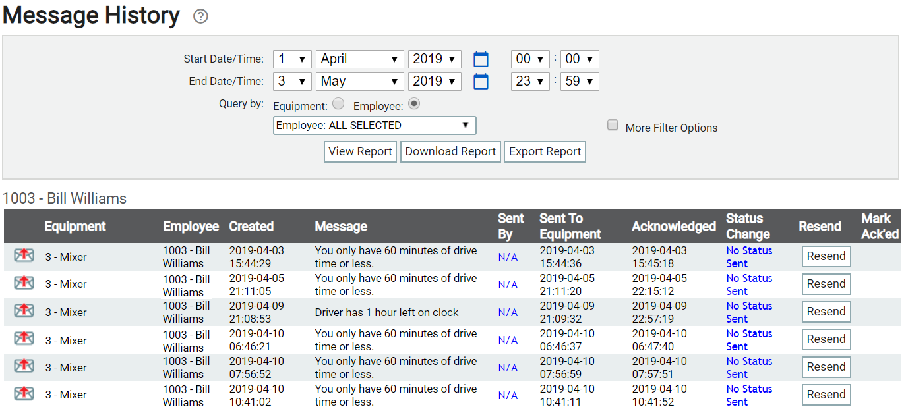Open the End Date calendar picker

tap(481, 82)
